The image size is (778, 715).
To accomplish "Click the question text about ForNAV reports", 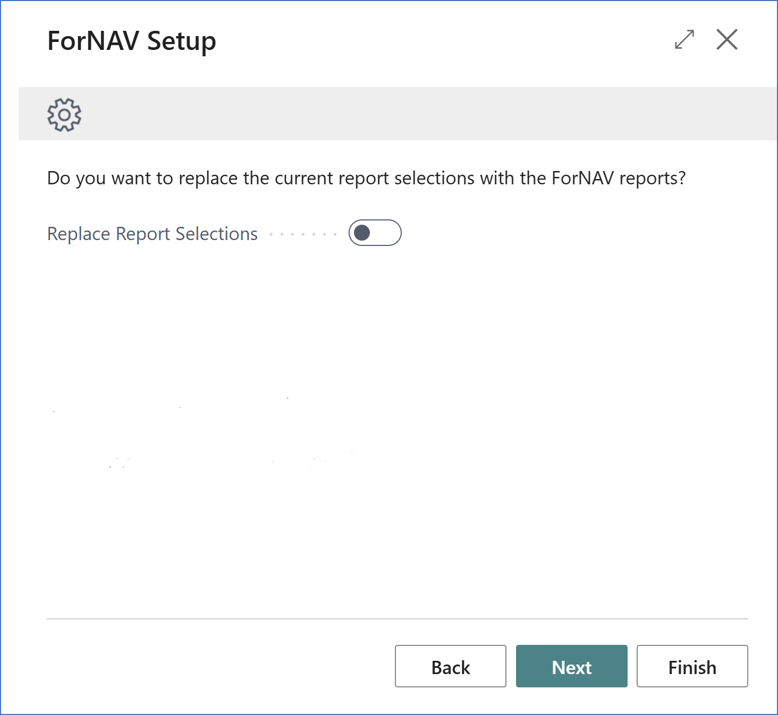I will (x=367, y=178).
